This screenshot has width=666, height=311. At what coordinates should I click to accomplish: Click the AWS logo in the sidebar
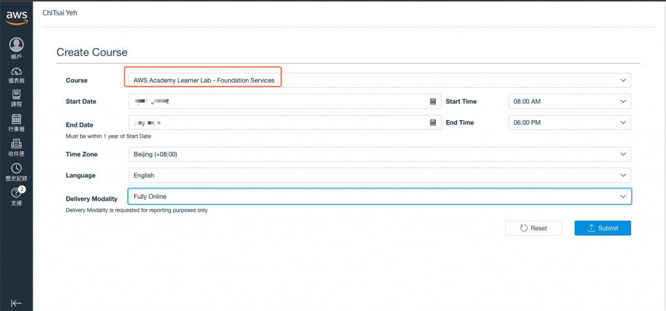point(16,18)
